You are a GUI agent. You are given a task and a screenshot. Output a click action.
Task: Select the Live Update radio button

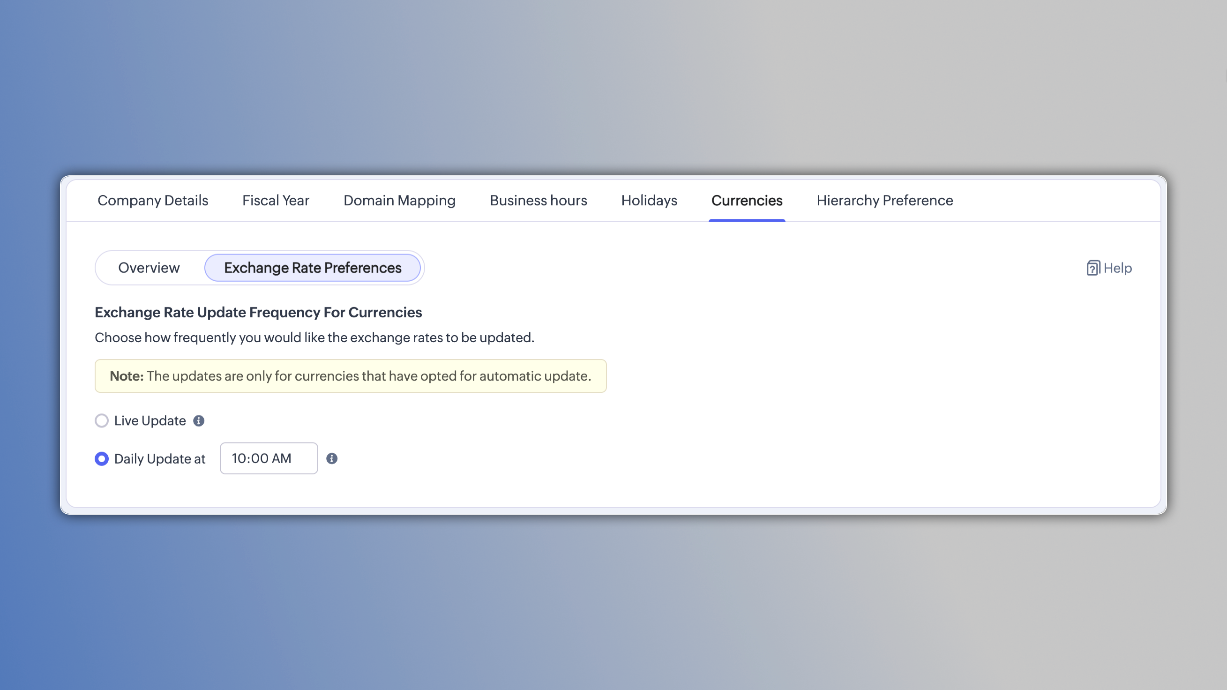(101, 421)
